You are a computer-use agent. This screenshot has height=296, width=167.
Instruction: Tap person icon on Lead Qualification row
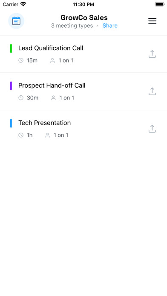pyautogui.click(x=52, y=60)
